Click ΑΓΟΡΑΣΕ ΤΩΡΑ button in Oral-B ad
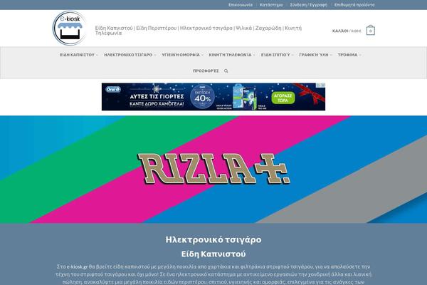427x285 pixels. point(283,98)
